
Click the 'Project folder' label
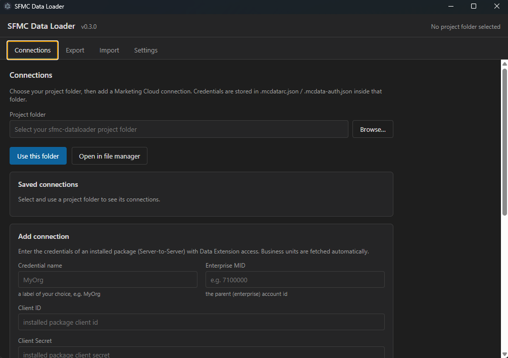[28, 115]
